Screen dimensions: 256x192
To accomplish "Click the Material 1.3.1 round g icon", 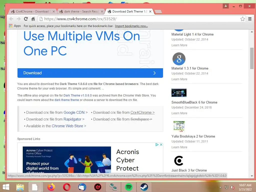I will [x=179, y=59].
